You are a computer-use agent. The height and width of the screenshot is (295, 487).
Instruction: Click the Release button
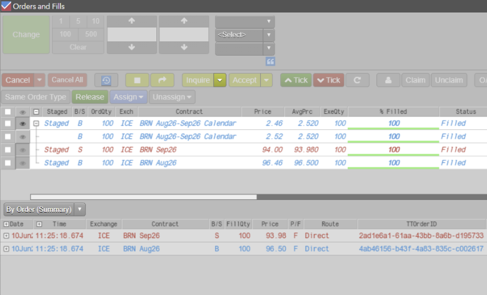click(90, 97)
